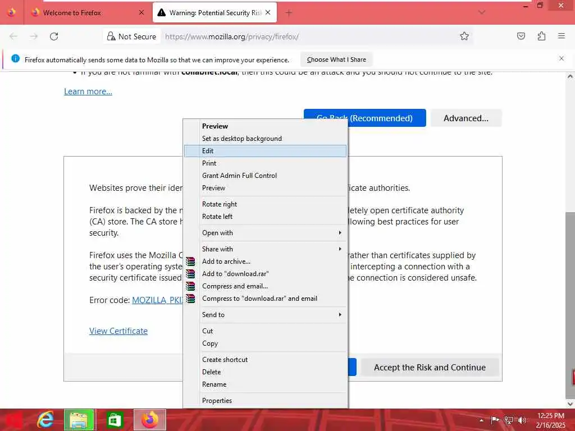
Task: Choose Rotate left
Action: tap(265, 217)
